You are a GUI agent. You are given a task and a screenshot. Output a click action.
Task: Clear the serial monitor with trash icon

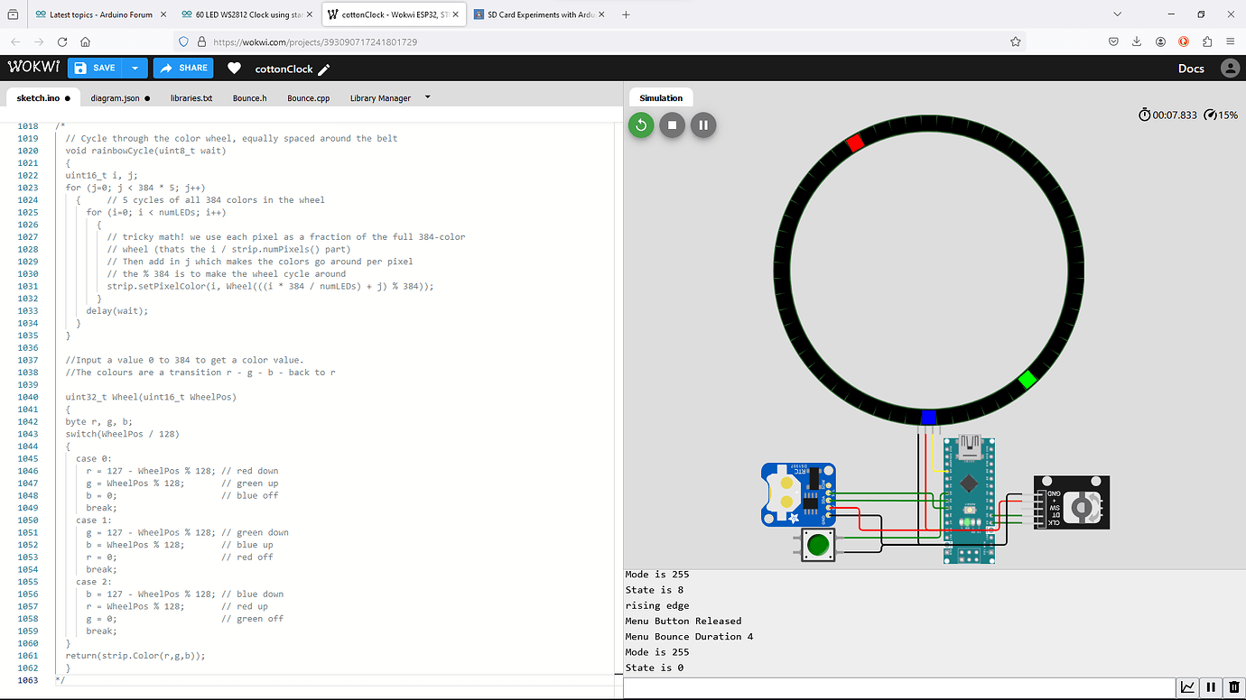pyautogui.click(x=1233, y=686)
